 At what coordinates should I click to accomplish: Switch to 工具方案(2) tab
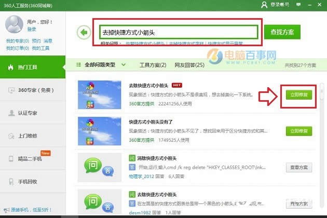pos(153,65)
